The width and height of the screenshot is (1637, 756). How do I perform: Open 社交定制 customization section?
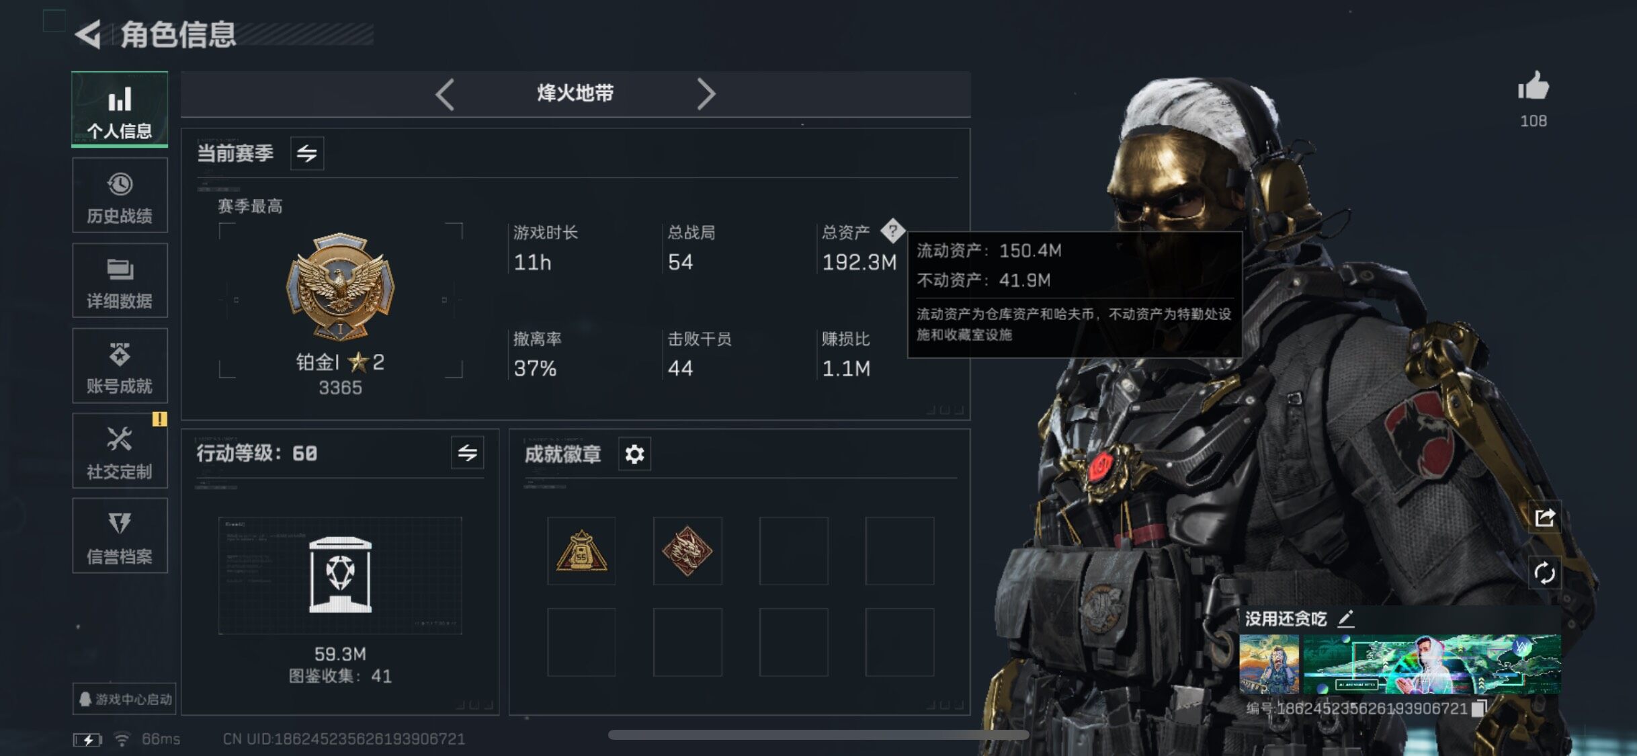tap(120, 451)
